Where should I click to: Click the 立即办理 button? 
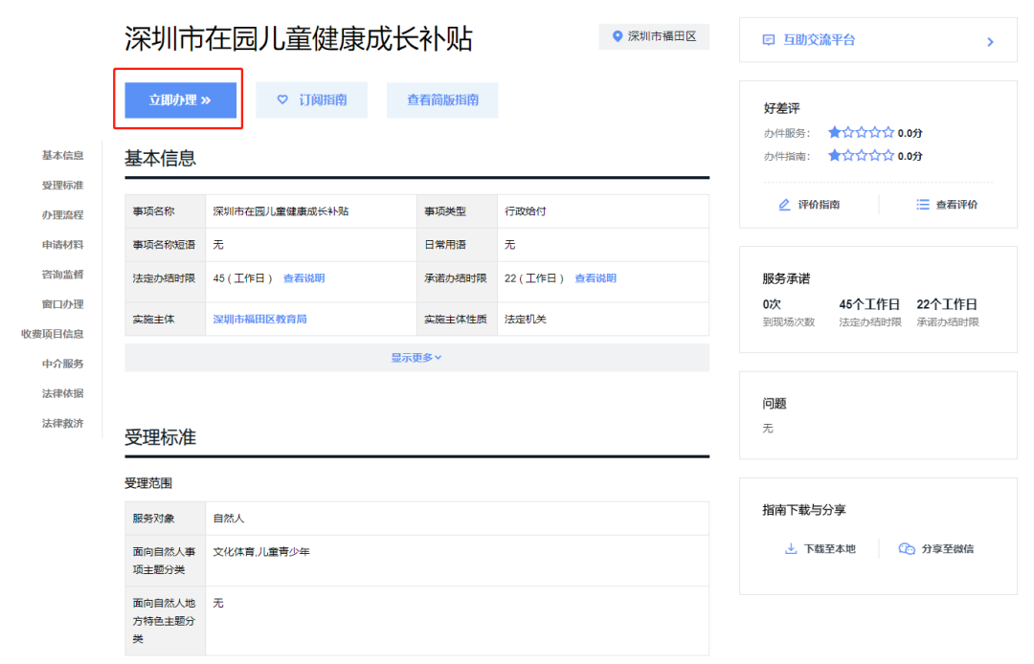coord(180,100)
